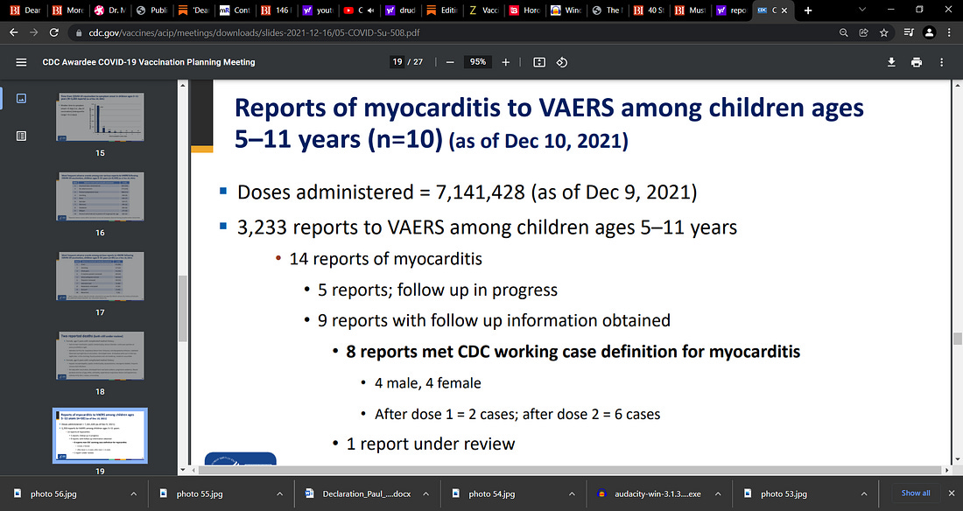This screenshot has height=511, width=963.
Task: Open a new browser tab
Action: 807,10
